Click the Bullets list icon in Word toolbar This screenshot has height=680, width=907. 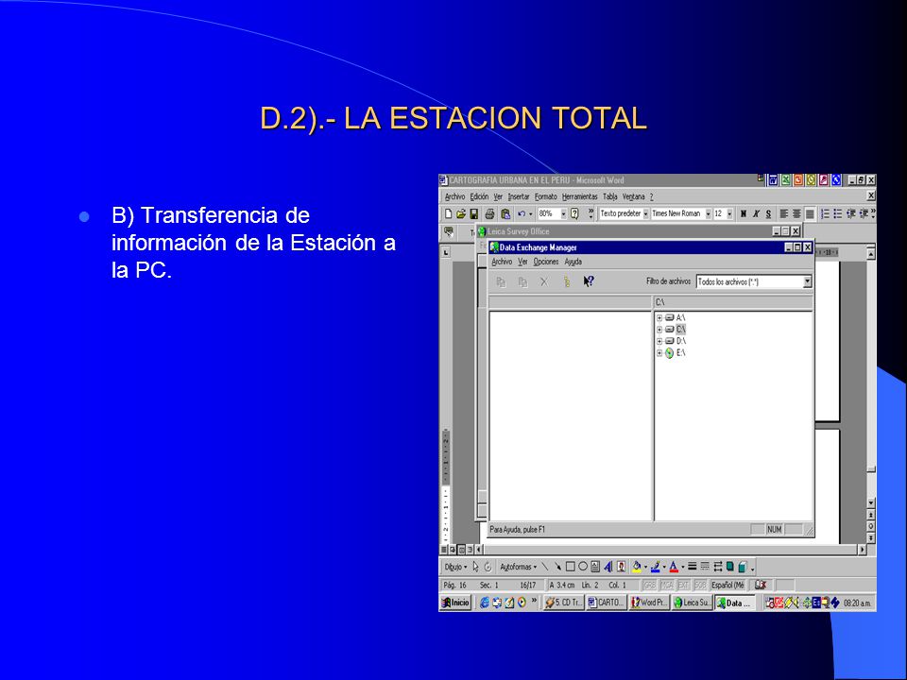pos(838,213)
